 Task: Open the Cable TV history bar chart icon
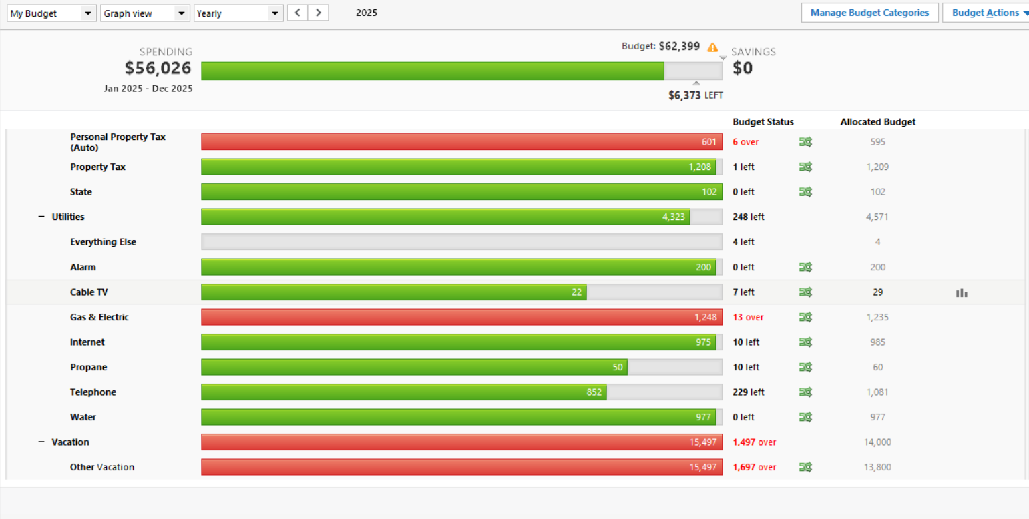coord(961,292)
